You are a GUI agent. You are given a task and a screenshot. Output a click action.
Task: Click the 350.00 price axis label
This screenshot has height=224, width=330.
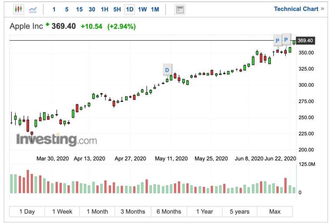[306, 53]
